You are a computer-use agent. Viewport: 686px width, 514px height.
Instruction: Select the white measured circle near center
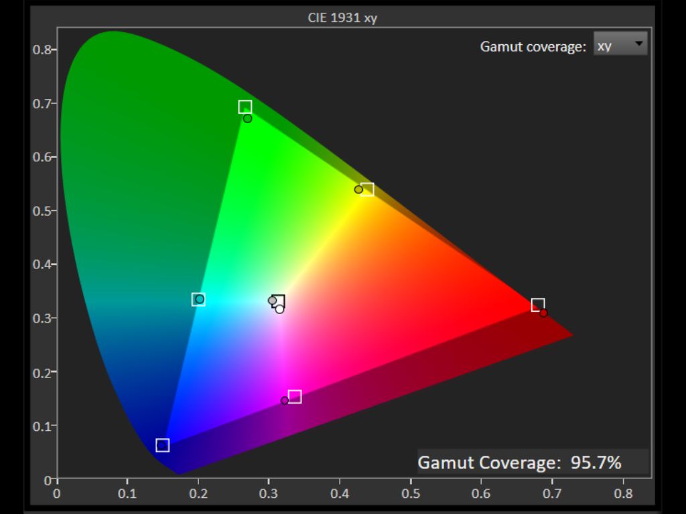point(279,309)
